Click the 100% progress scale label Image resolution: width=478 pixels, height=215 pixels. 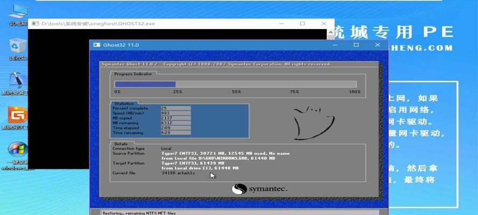pyautogui.click(x=355, y=92)
